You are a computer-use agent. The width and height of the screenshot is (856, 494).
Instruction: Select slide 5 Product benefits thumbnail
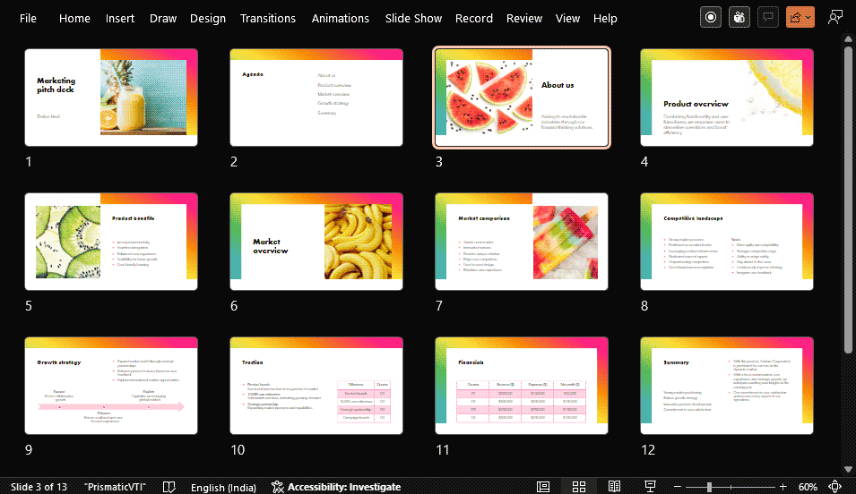(x=111, y=242)
